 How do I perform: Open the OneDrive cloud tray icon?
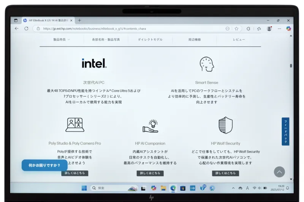tap(241, 188)
